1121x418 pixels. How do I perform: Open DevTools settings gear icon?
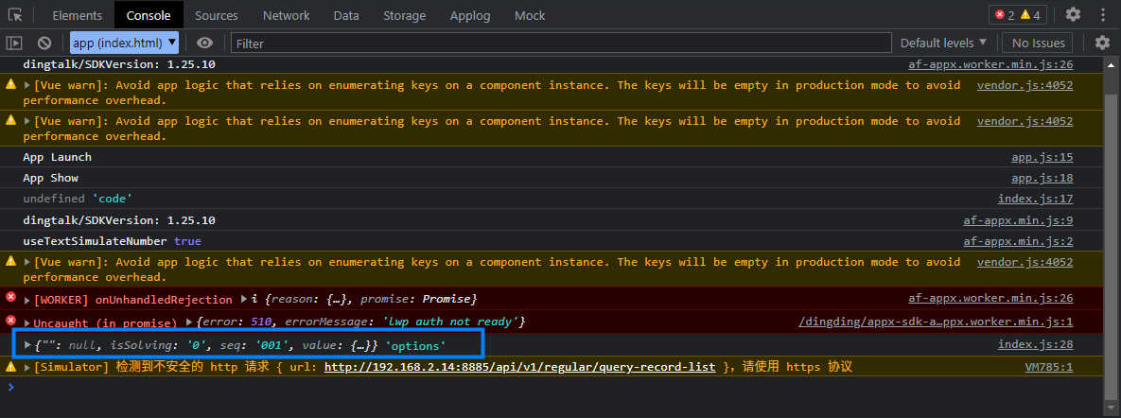(1073, 15)
